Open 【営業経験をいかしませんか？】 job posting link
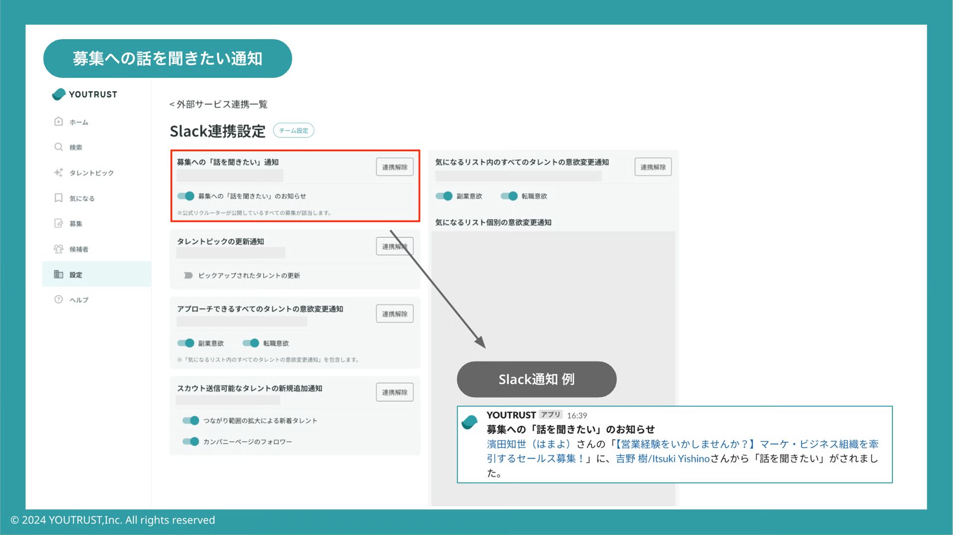 [682, 451]
